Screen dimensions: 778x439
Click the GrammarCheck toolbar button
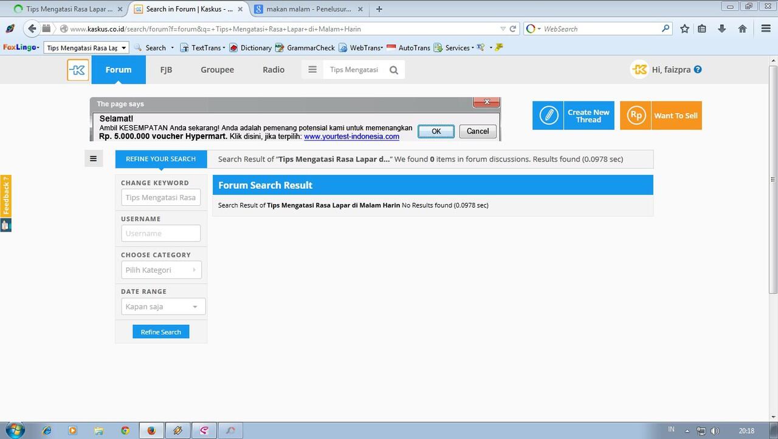(x=305, y=47)
